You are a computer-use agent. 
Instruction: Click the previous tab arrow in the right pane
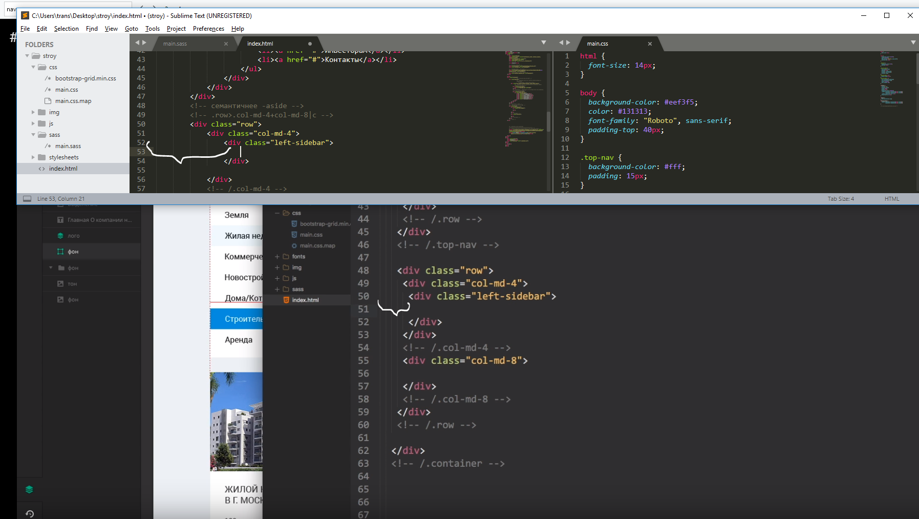(561, 43)
